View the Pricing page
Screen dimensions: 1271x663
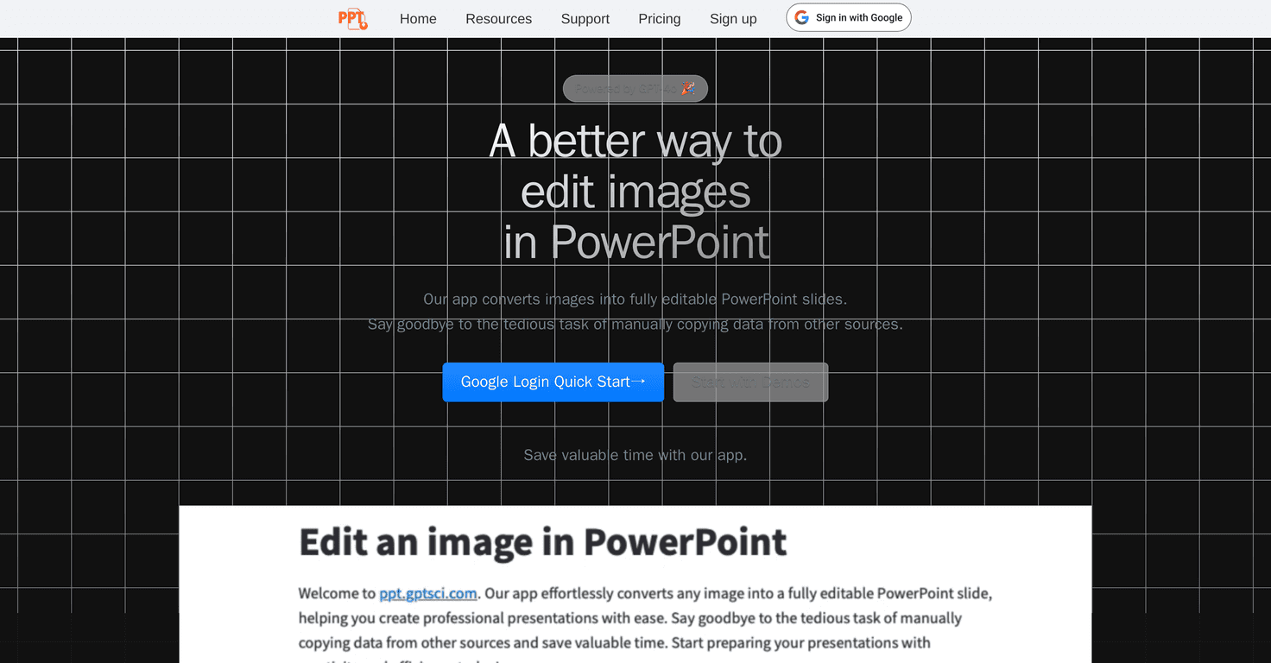point(659,18)
